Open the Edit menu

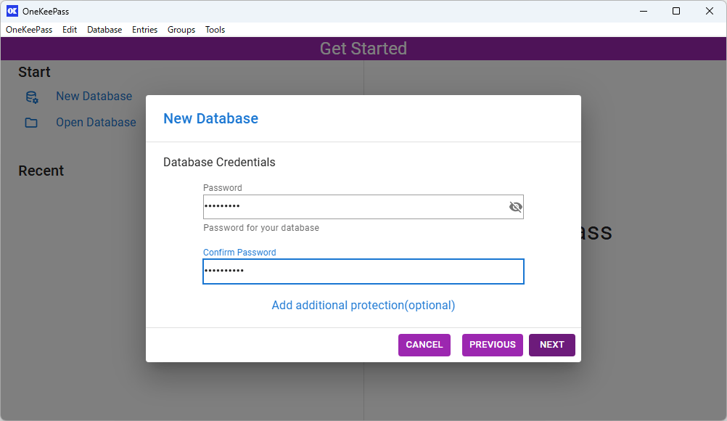(70, 30)
